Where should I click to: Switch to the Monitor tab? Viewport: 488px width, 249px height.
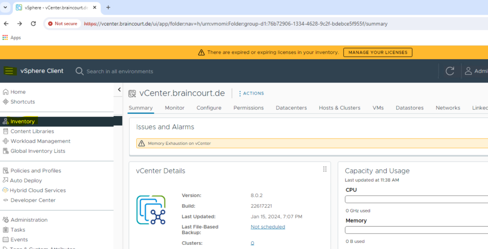(x=174, y=108)
